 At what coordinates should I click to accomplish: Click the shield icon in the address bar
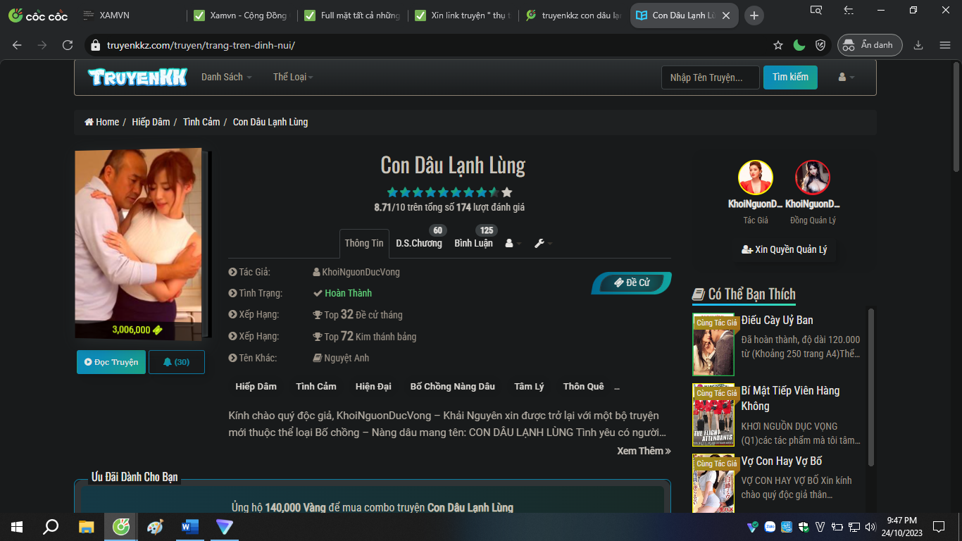coord(820,45)
